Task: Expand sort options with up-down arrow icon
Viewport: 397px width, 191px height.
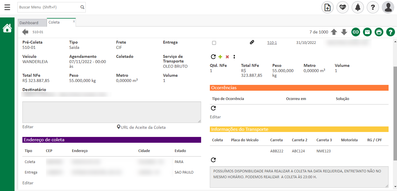Action: click(234, 57)
